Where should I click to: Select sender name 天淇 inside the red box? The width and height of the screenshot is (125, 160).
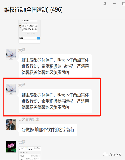(x=22, y=85)
